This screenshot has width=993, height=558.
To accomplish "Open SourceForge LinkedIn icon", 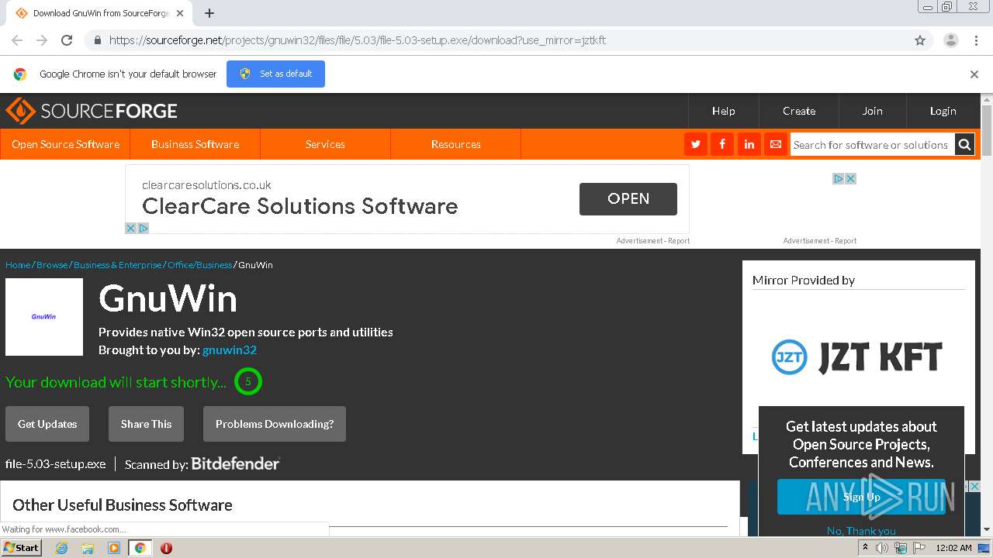I will [x=749, y=144].
